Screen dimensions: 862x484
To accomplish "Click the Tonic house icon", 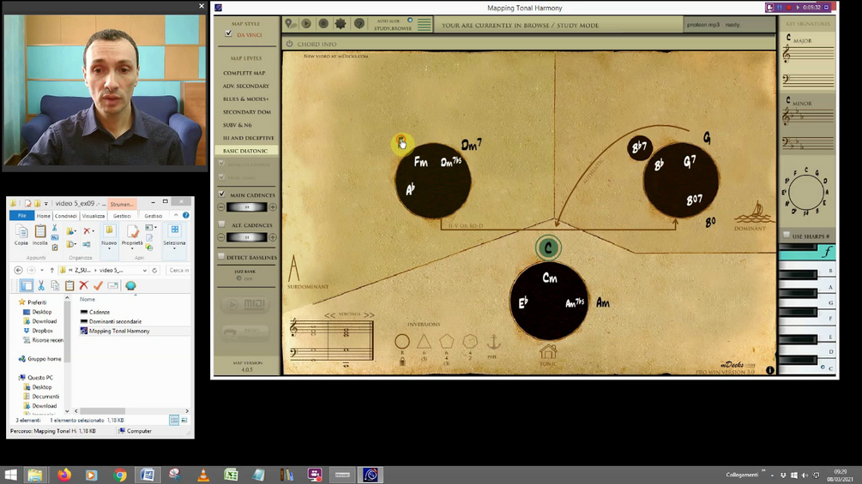I will tap(547, 351).
